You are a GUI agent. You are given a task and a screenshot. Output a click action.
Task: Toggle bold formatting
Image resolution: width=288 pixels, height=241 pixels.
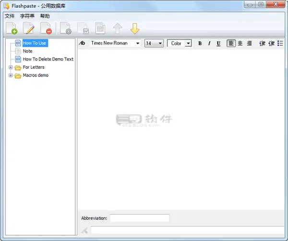[x=200, y=43]
